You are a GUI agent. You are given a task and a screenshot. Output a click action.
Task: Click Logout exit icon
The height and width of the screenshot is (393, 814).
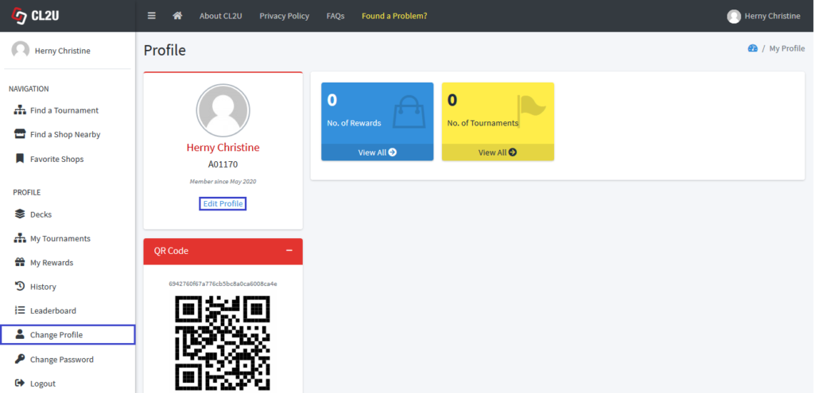[20, 383]
